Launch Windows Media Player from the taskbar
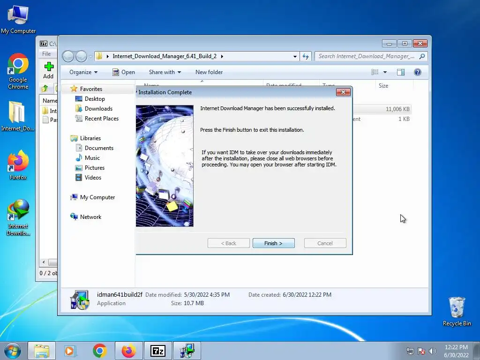 click(x=70, y=351)
